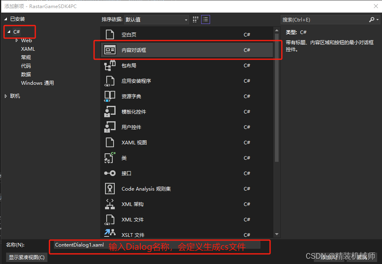
Task: Close the 添加新项 dialog
Action: (376, 6)
